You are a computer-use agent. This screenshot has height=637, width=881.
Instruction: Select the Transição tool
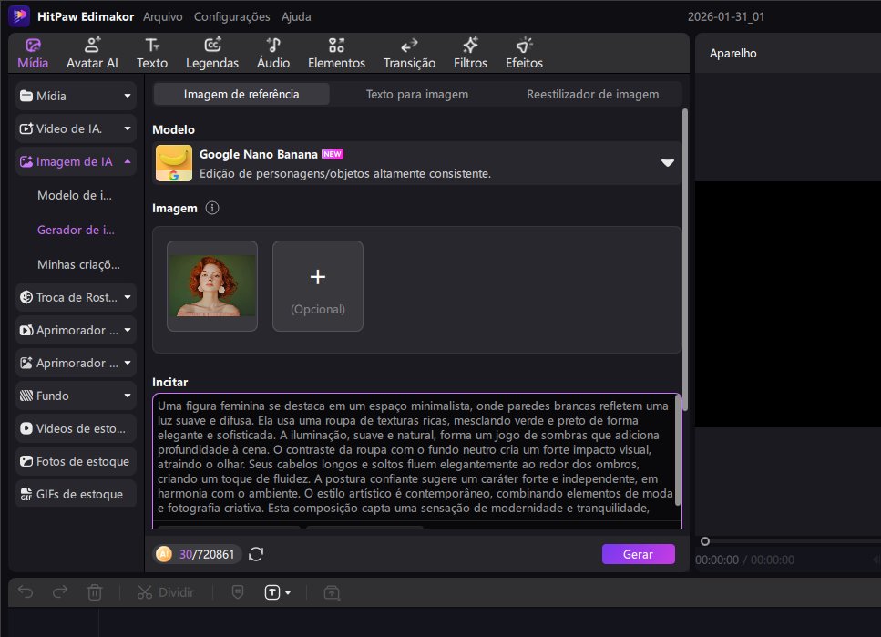click(x=409, y=53)
